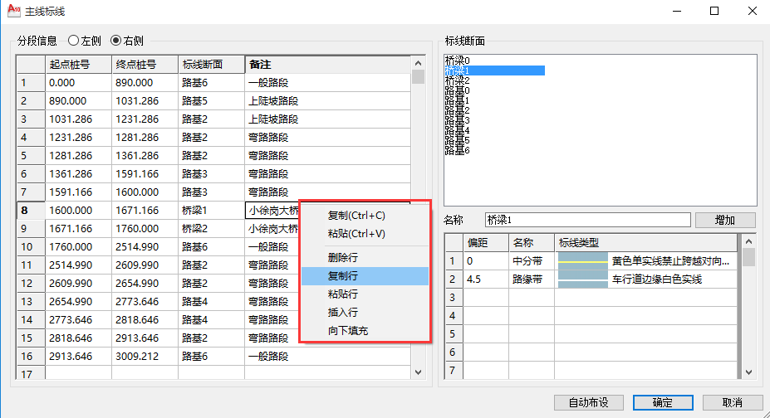
Task: Choose 复制行 from the context menu
Action: tap(343, 276)
